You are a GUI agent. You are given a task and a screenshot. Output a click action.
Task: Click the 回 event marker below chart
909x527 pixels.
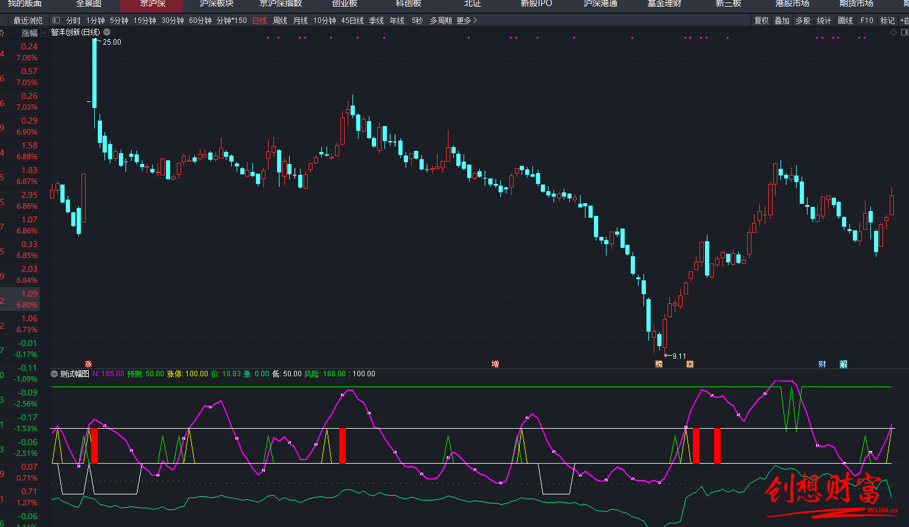pos(690,364)
